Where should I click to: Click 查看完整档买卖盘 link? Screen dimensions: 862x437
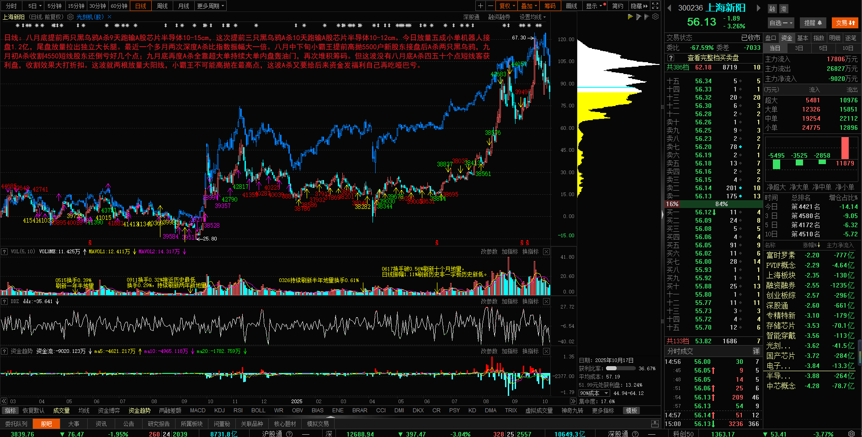[x=713, y=58]
